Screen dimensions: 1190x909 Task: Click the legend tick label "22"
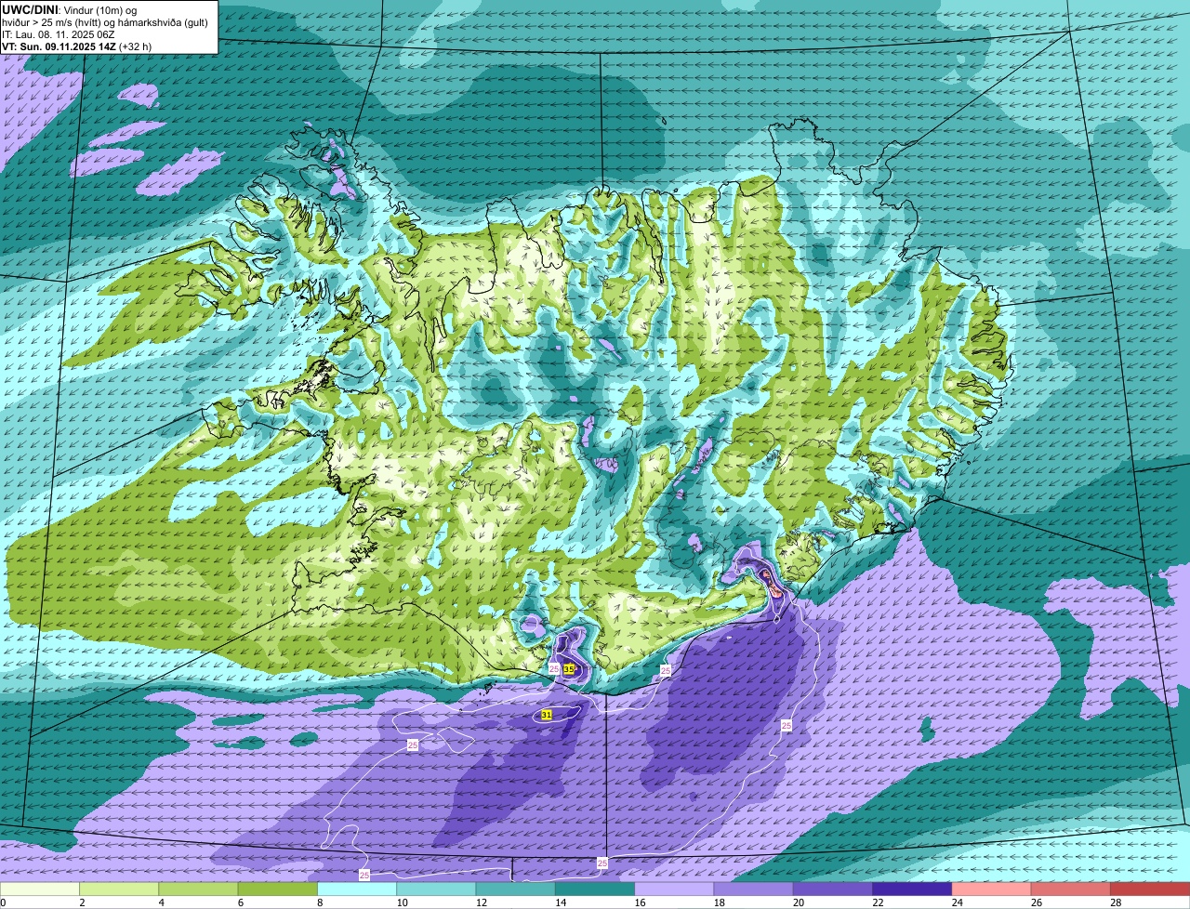point(877,902)
